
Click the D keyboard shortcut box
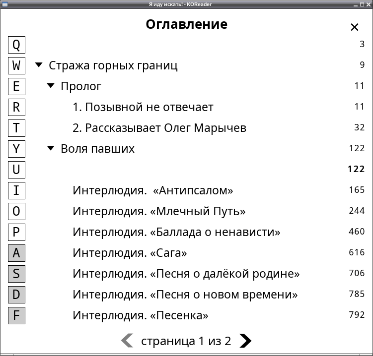coord(17,295)
